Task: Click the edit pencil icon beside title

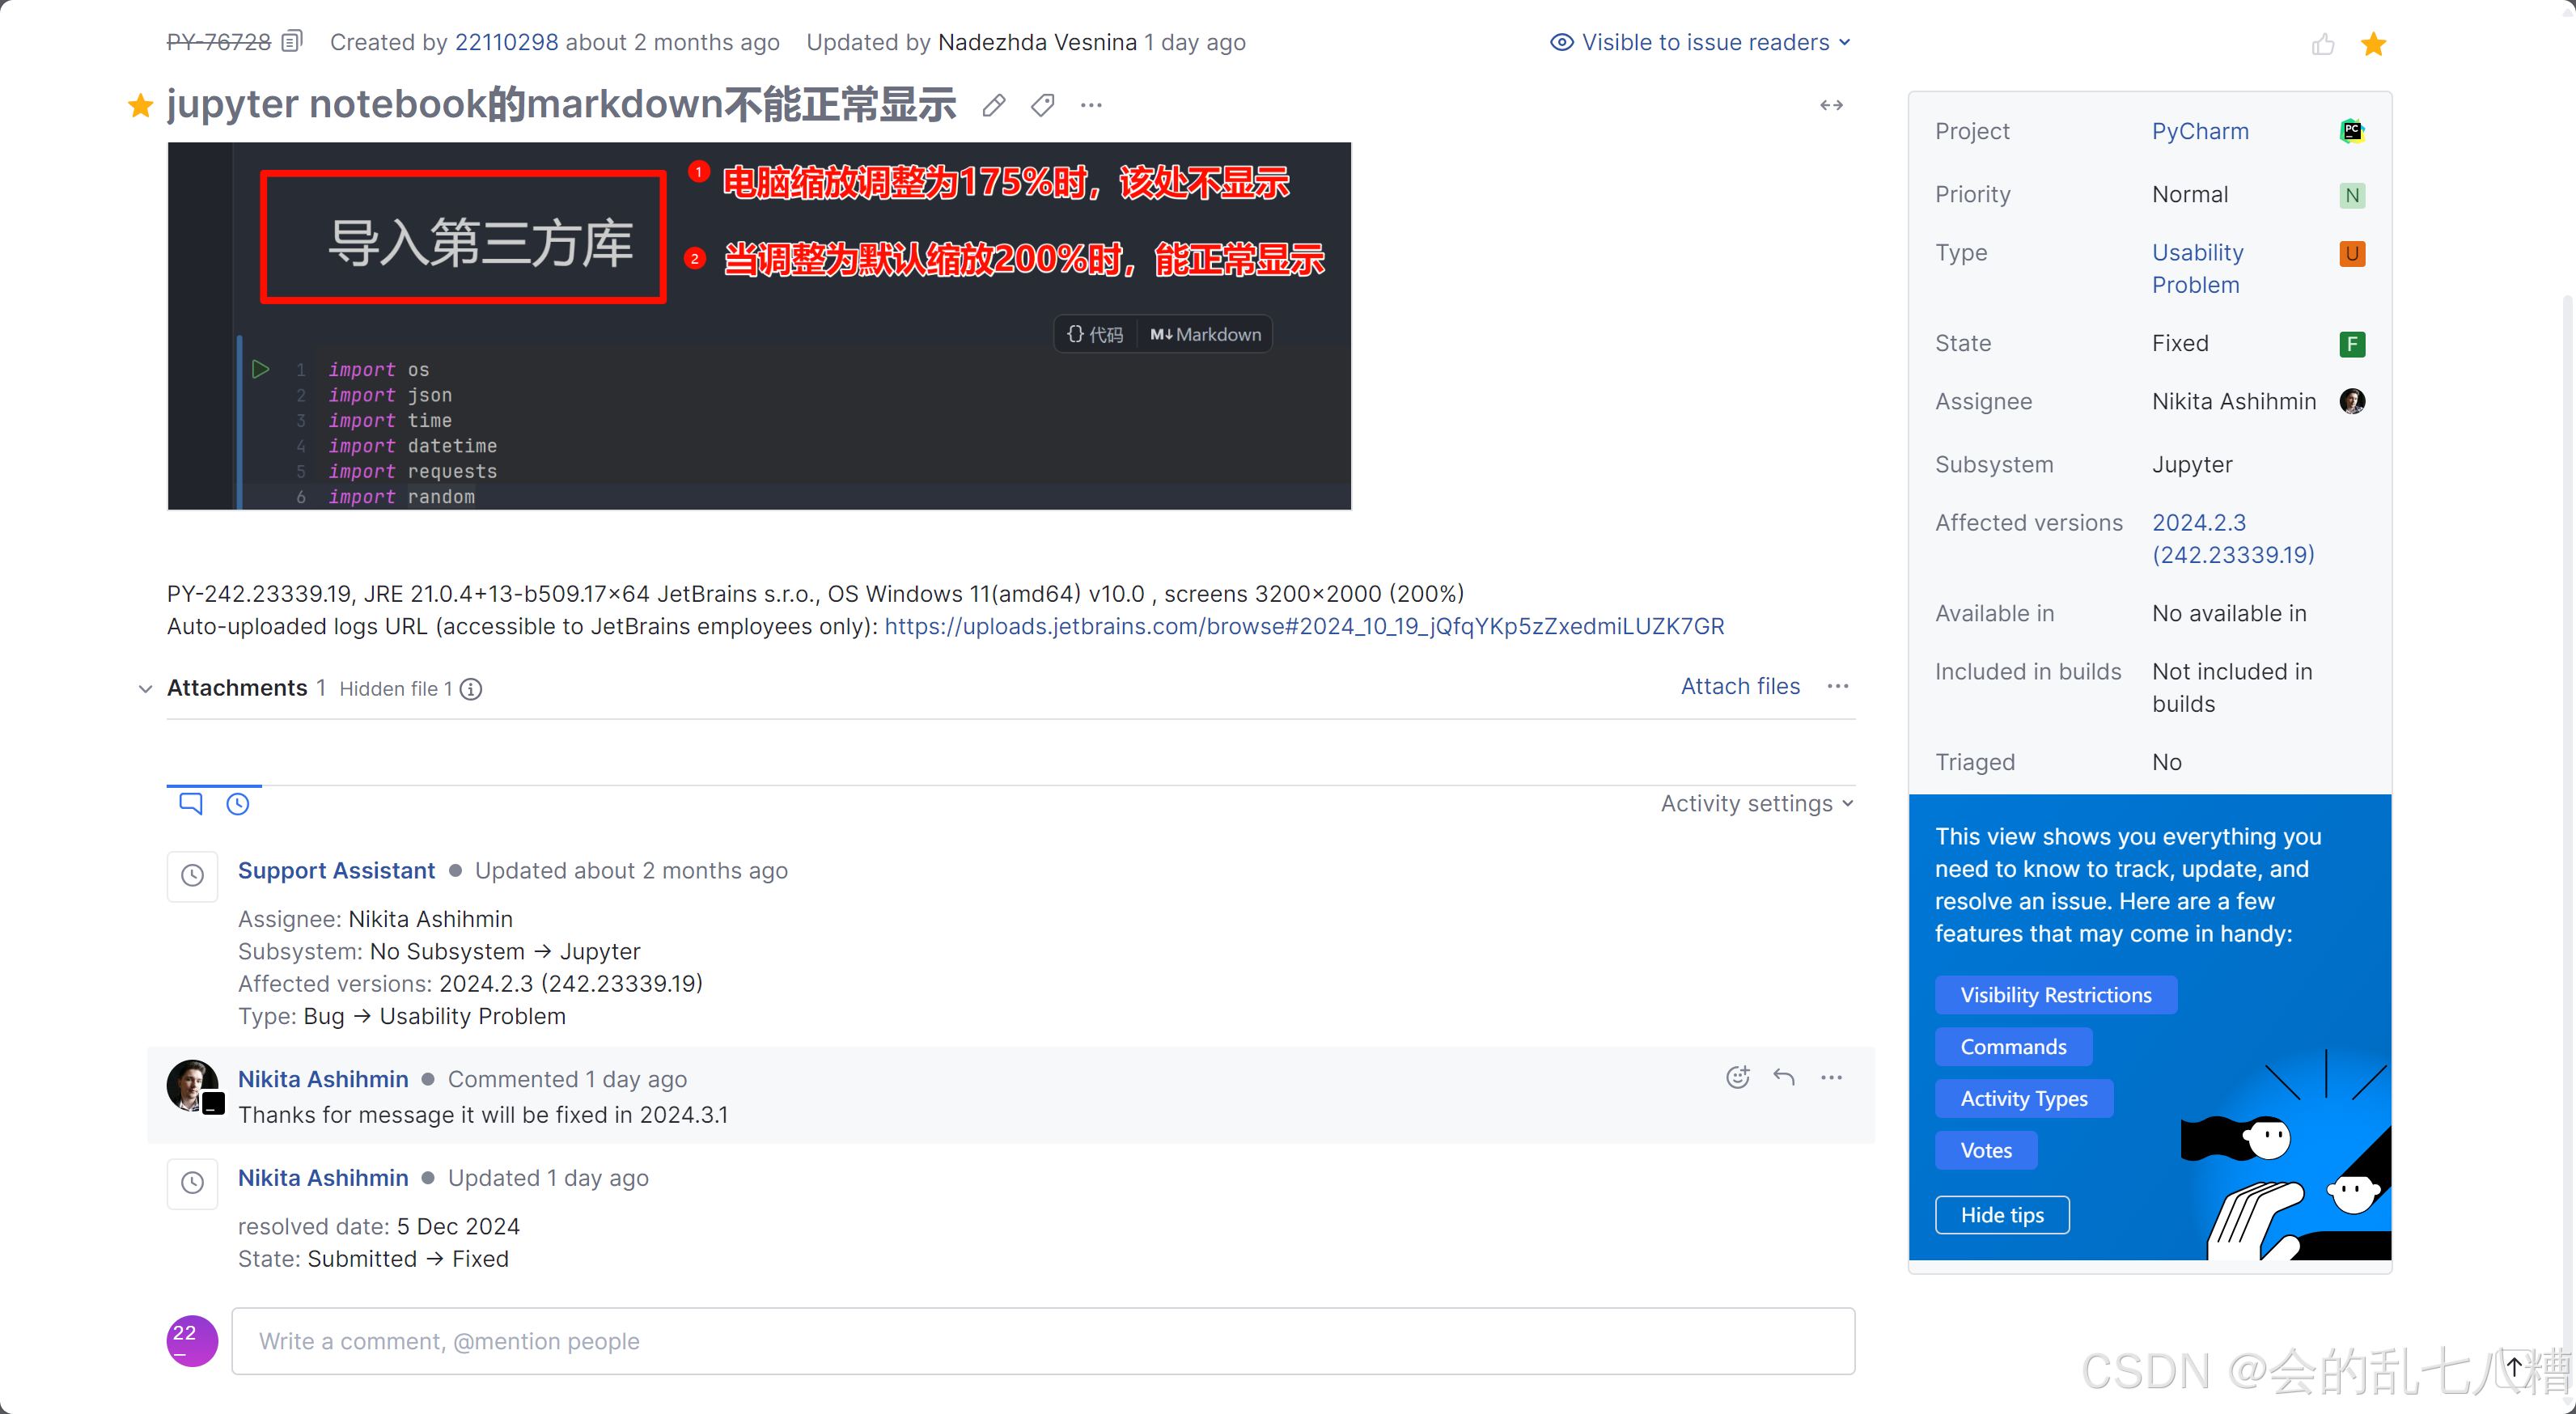Action: tap(993, 105)
